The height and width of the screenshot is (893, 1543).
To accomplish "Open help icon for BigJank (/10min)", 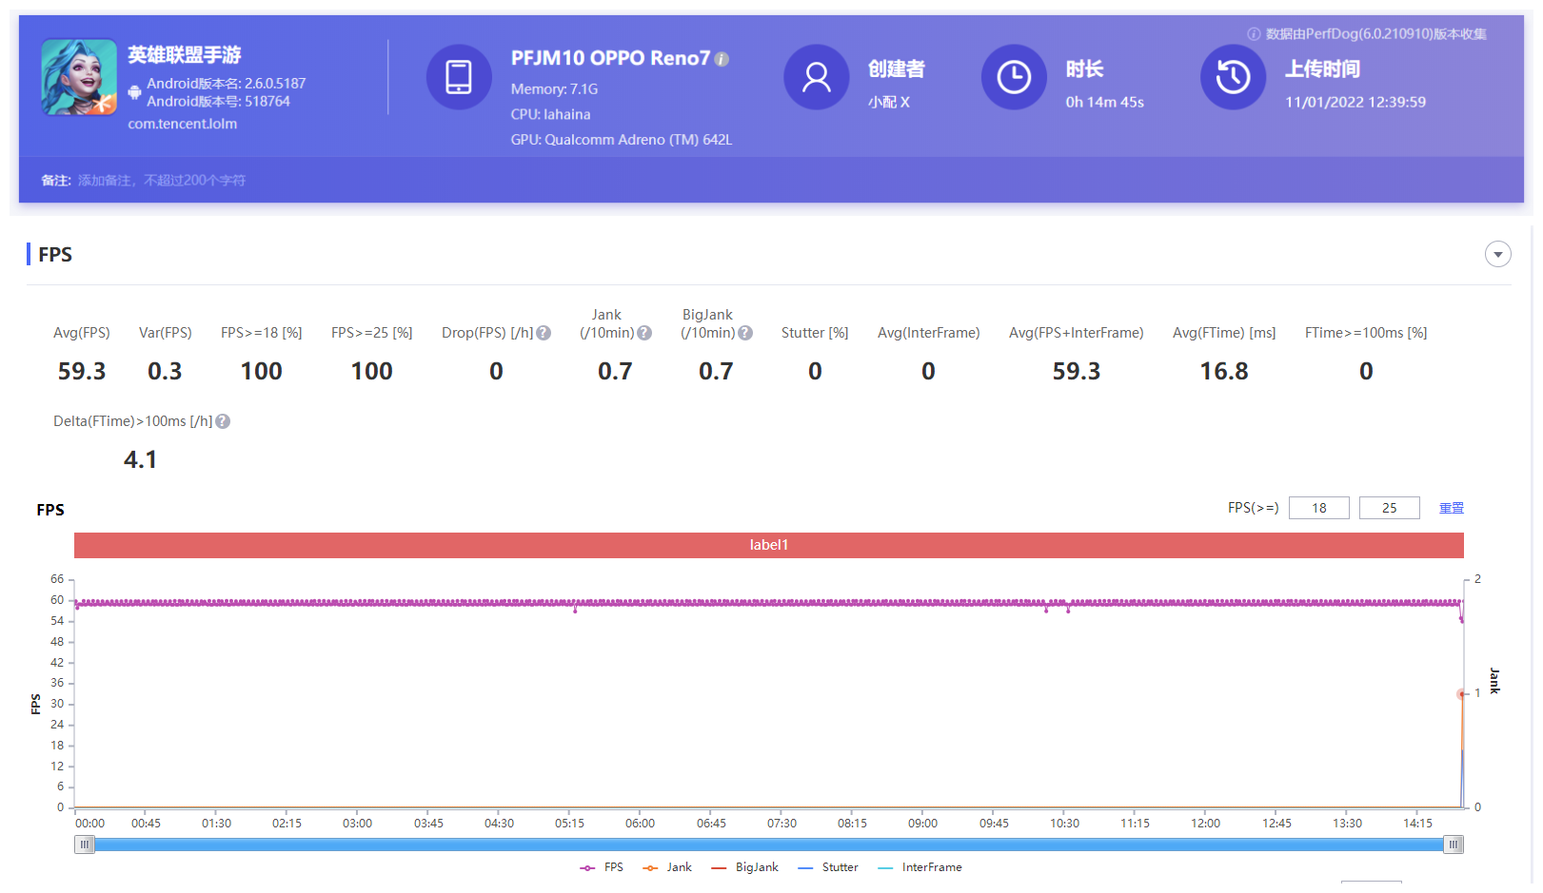I will pyautogui.click(x=745, y=333).
